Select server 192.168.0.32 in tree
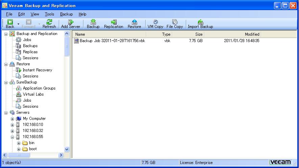Viewport: 299px width, 168px height. 33,131
